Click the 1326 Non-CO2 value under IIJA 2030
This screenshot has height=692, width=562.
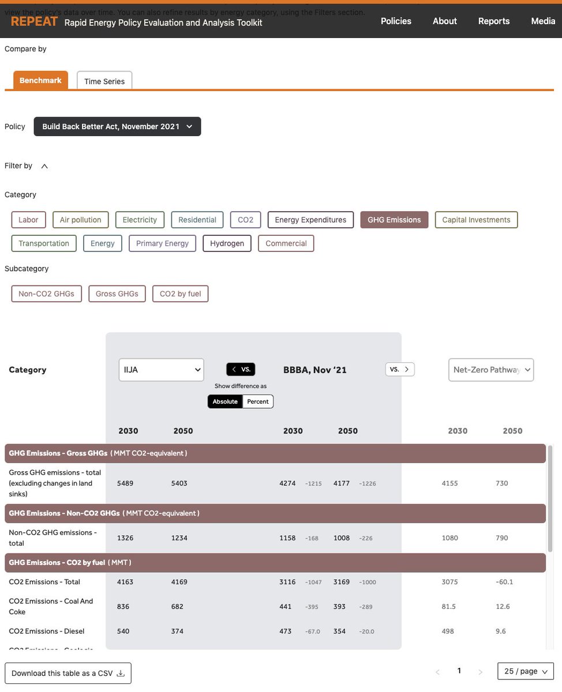click(x=125, y=538)
